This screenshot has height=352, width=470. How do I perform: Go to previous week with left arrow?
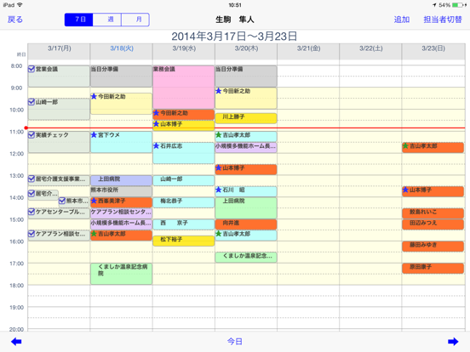[16, 342]
